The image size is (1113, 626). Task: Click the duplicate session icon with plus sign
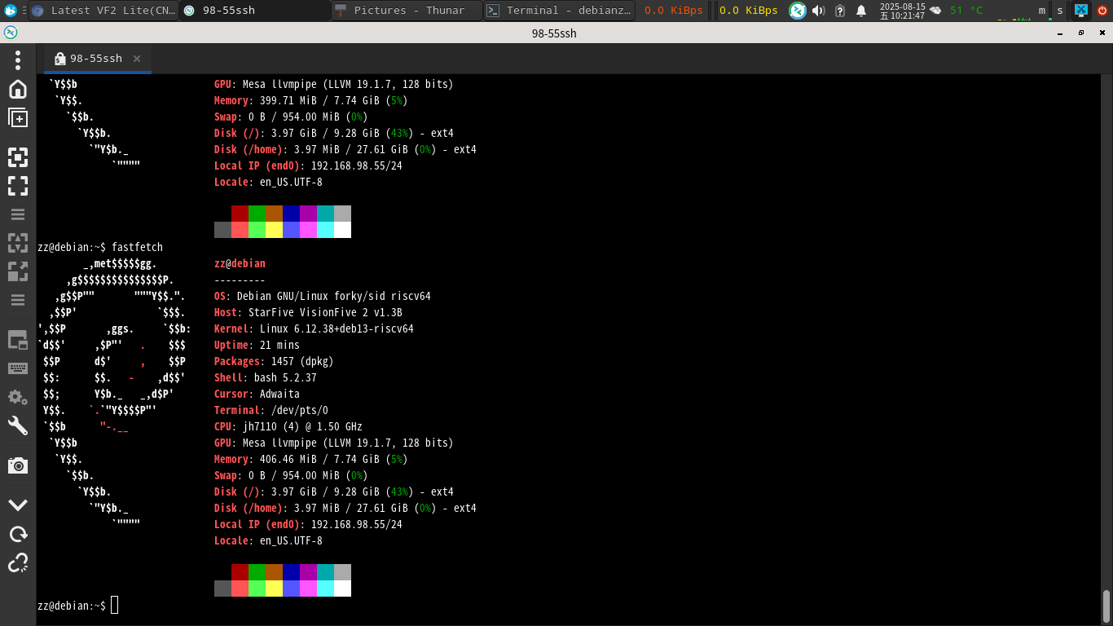(x=18, y=118)
